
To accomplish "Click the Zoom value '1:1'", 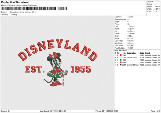I will coord(156,11).
